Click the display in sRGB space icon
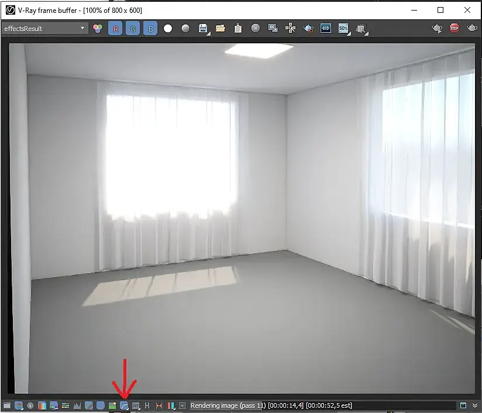Image resolution: width=482 pixels, height=413 pixels. (124, 405)
